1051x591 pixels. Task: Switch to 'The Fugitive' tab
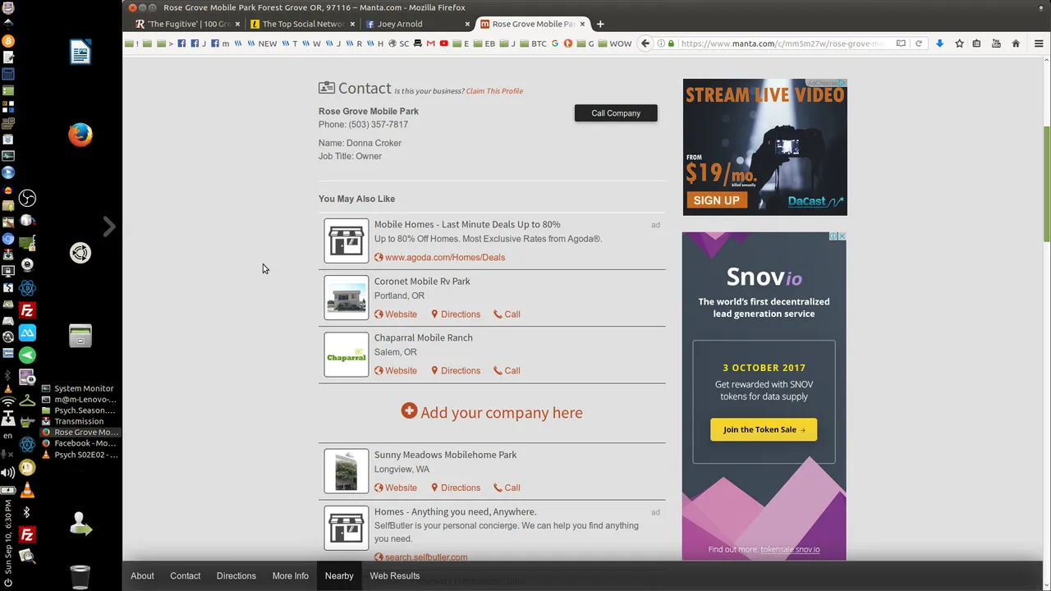[x=188, y=24]
